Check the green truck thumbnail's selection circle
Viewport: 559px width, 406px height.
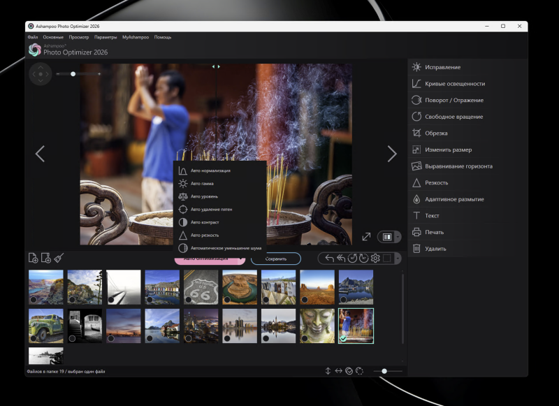[33, 338]
